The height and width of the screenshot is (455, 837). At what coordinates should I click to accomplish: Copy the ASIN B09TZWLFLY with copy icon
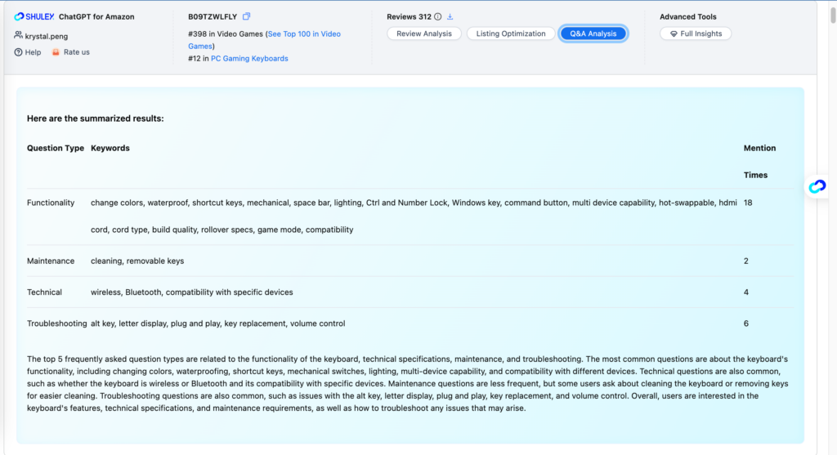[x=246, y=16]
